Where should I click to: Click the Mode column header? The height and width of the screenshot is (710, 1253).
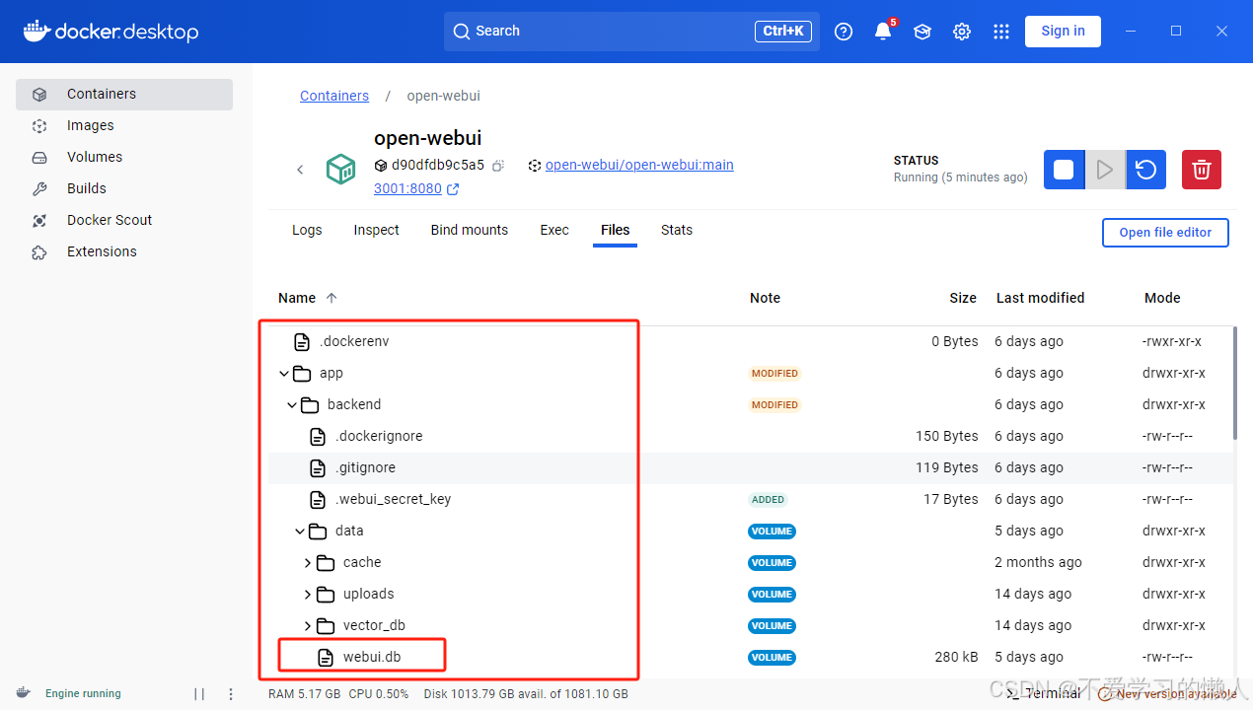point(1162,298)
